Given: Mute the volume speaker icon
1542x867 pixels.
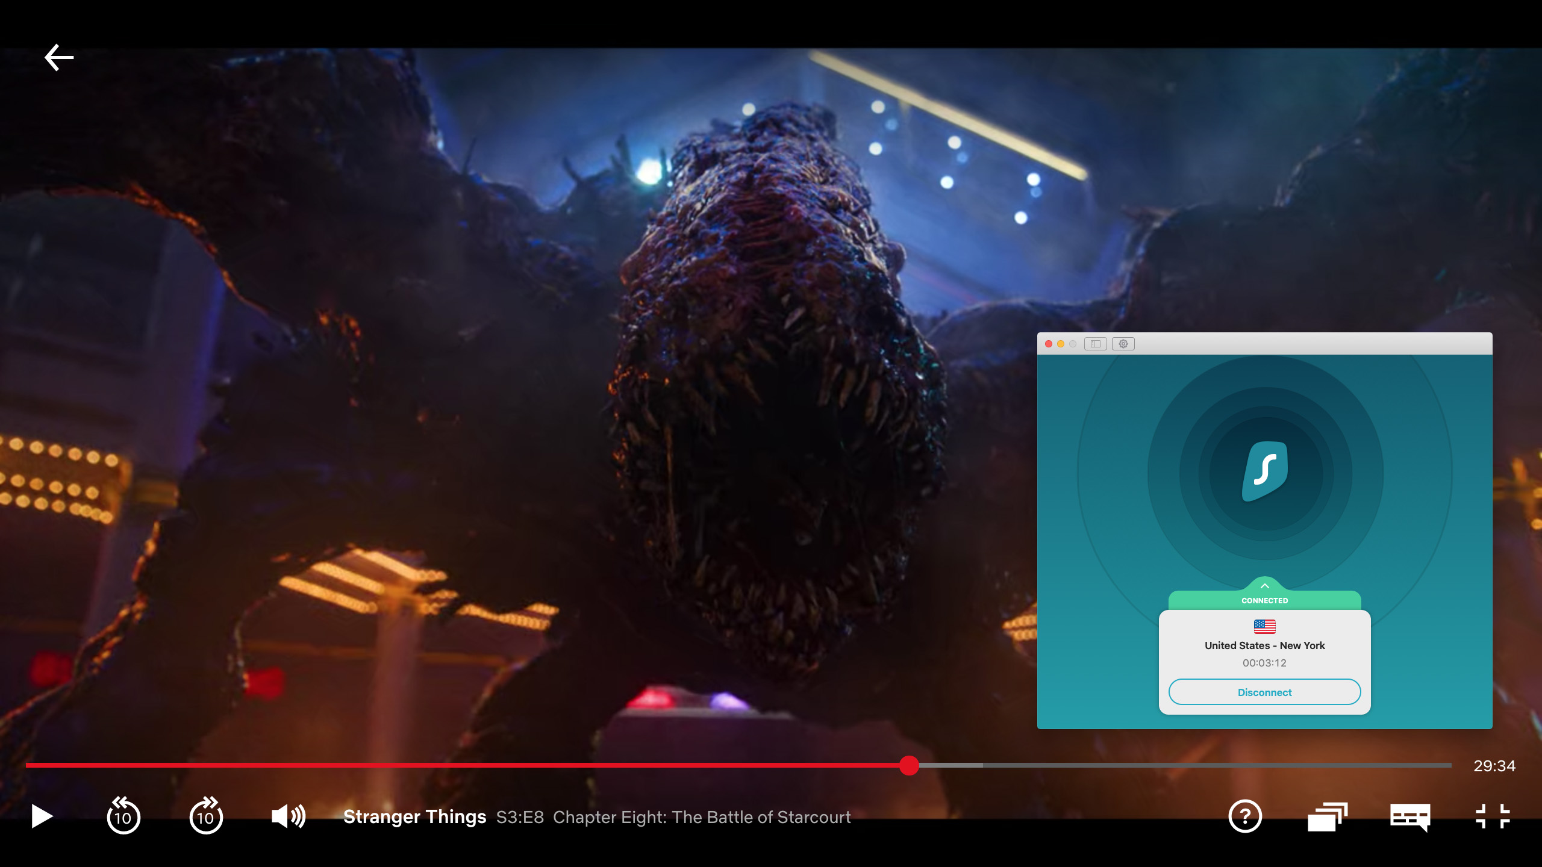Looking at the screenshot, I should pyautogui.click(x=289, y=816).
